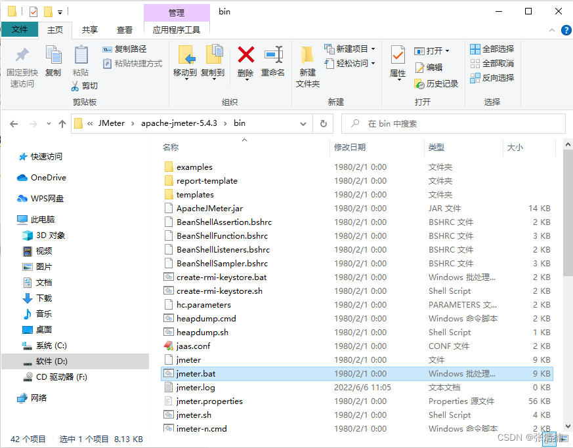Select Quick Access (快速访问) in sidebar
Screen dimensions: 573x448
[41, 157]
